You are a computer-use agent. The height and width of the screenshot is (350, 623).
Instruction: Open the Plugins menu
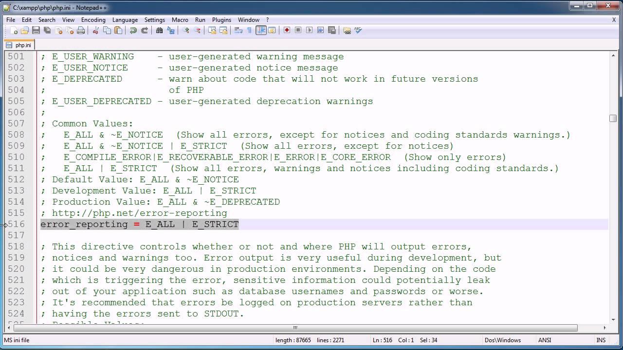click(x=221, y=20)
